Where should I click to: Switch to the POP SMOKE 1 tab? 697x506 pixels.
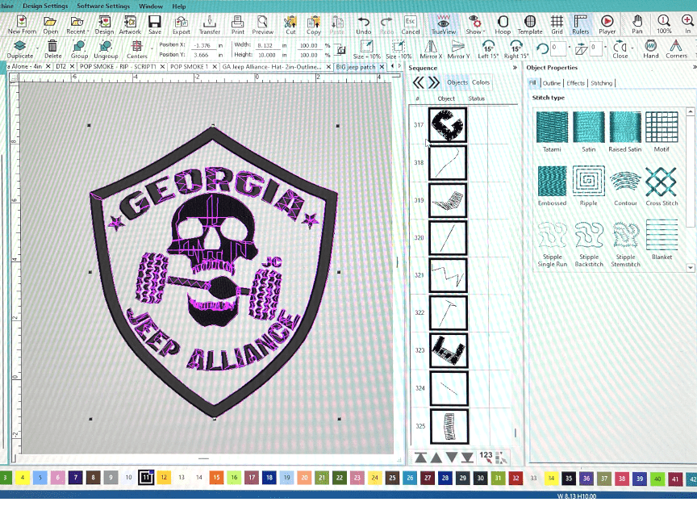coord(189,67)
